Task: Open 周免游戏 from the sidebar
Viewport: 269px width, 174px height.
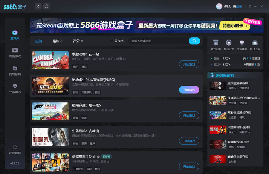Action: [x=15, y=51]
